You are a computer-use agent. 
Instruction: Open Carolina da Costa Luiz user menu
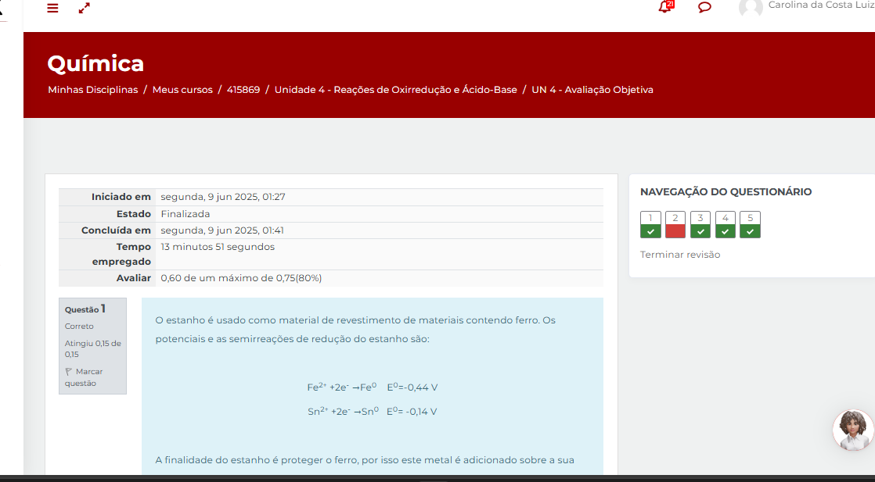[820, 5]
